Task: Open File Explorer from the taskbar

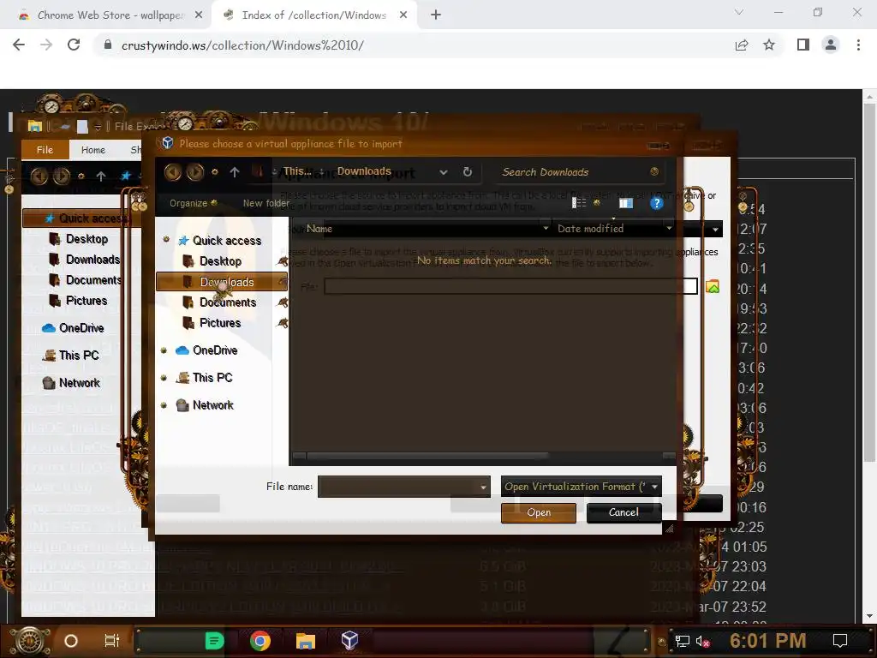Action: click(x=306, y=641)
